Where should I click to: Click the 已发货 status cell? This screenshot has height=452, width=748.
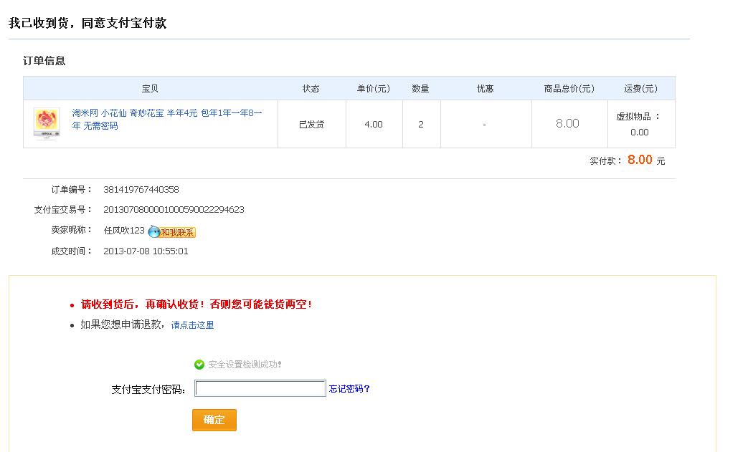(311, 125)
